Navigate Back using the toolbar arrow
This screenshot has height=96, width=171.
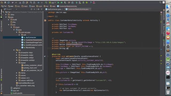[38, 2]
